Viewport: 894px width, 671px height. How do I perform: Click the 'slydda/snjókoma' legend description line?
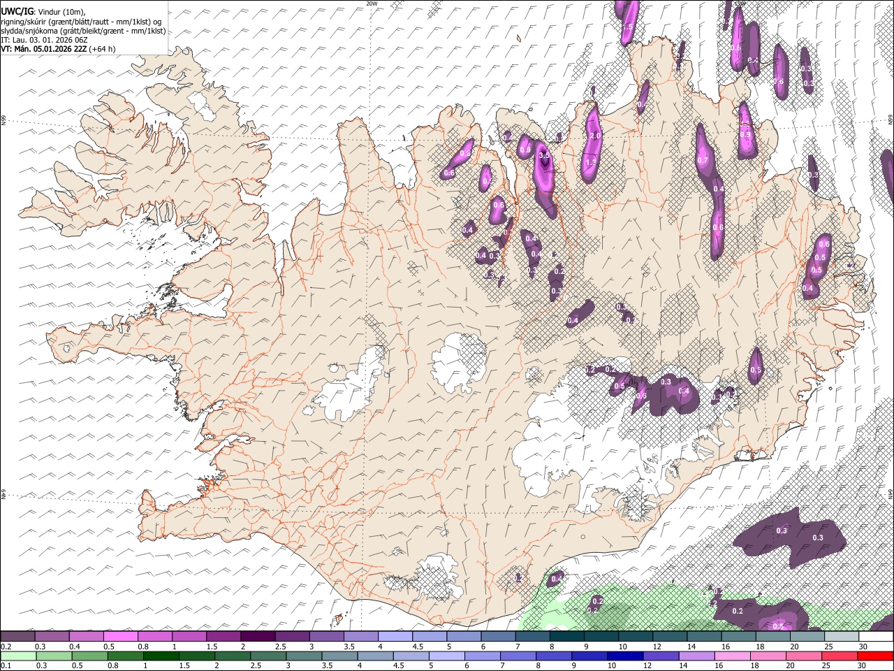point(83,31)
